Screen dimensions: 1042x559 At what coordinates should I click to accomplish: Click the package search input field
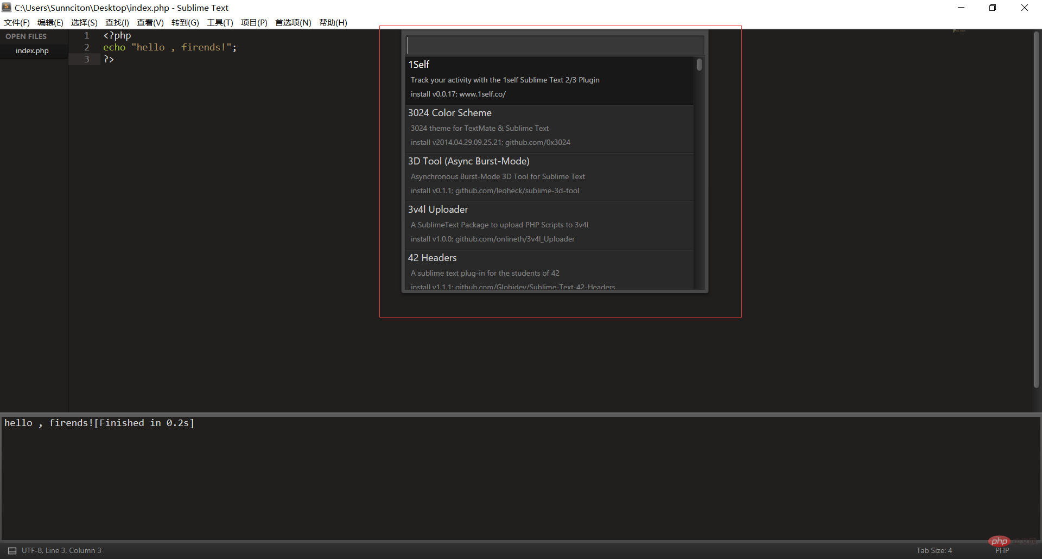[555, 45]
